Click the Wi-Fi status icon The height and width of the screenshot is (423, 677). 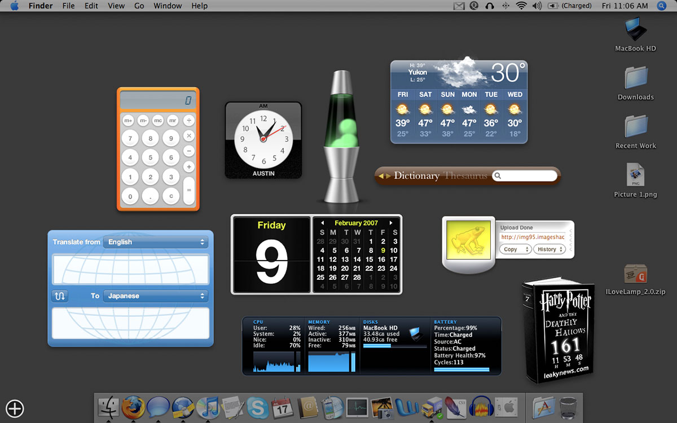[521, 6]
